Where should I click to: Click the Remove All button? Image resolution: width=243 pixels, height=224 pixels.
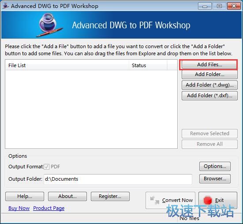coord(209,144)
